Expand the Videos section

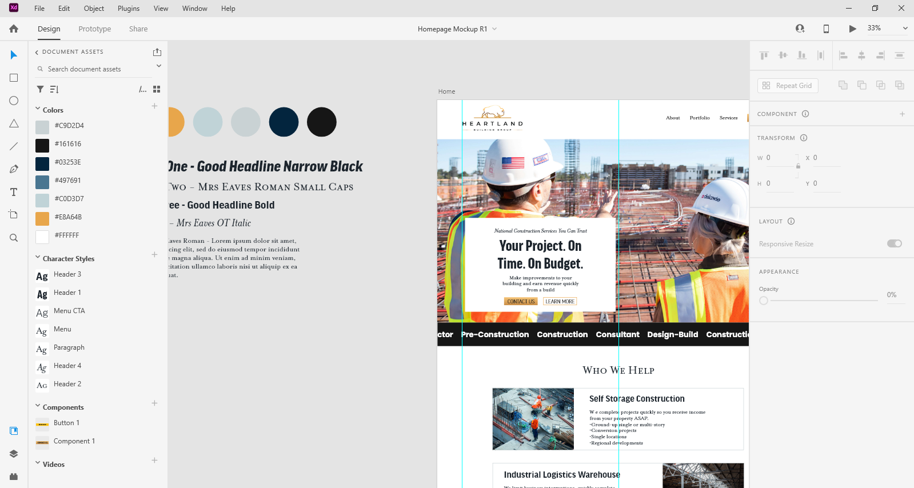[x=38, y=463]
